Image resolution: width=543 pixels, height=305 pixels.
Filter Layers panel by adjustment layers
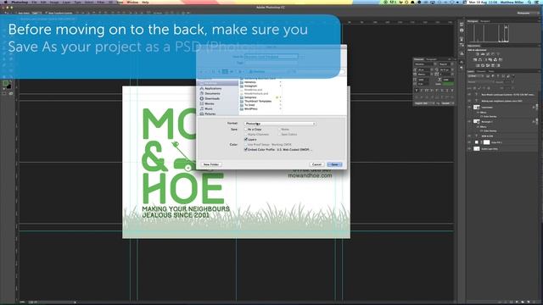pyautogui.click(x=493, y=76)
